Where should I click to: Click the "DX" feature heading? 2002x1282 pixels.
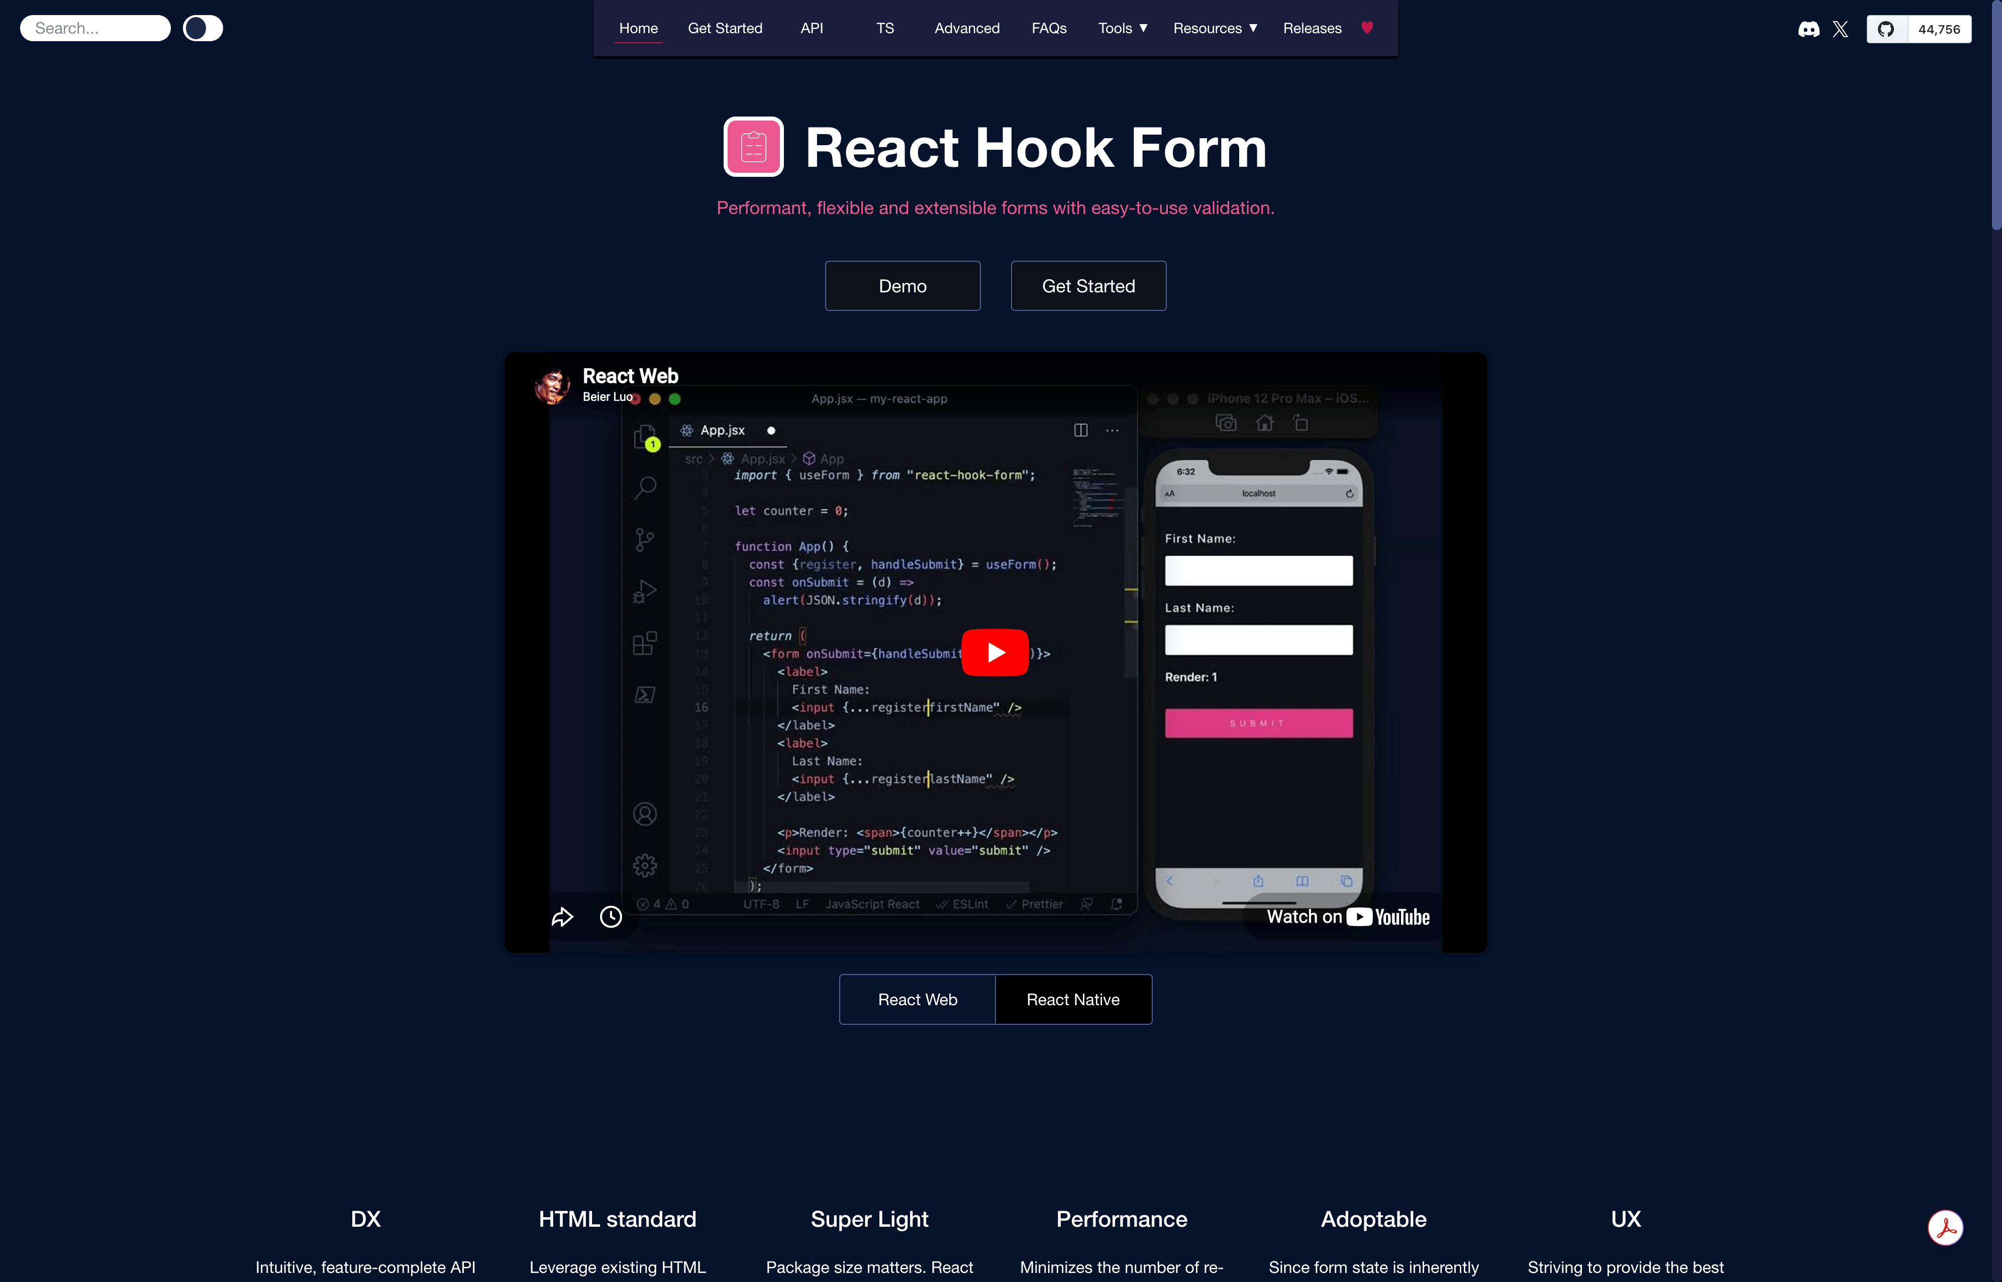pyautogui.click(x=366, y=1219)
